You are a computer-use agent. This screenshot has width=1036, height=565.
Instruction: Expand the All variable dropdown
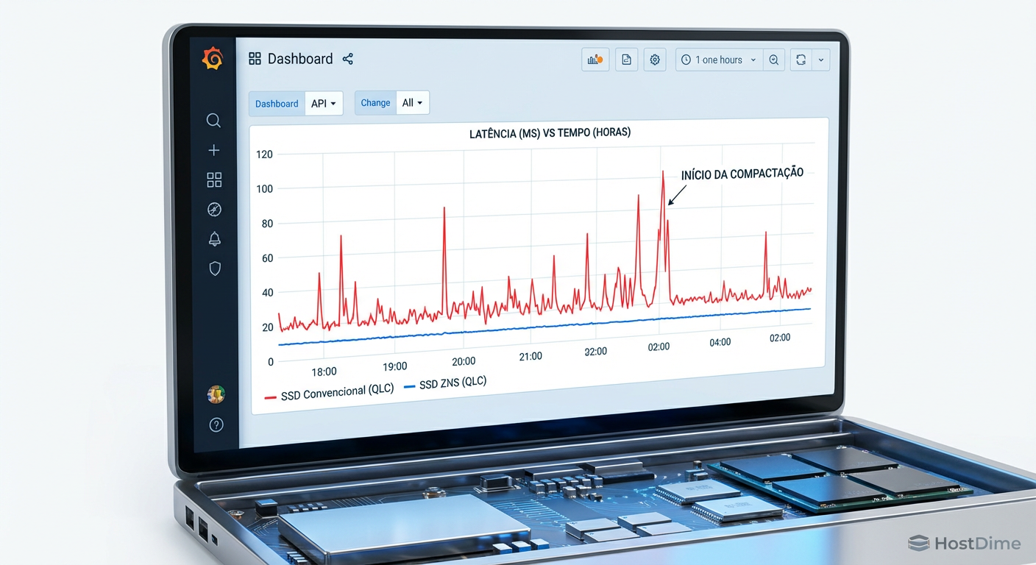click(412, 103)
